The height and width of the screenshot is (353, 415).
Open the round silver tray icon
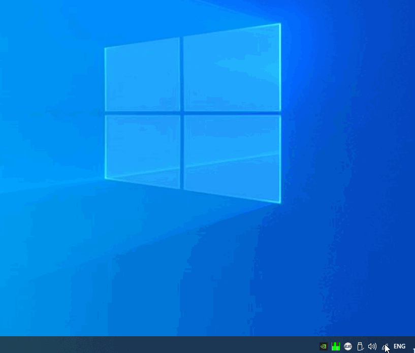pos(348,346)
